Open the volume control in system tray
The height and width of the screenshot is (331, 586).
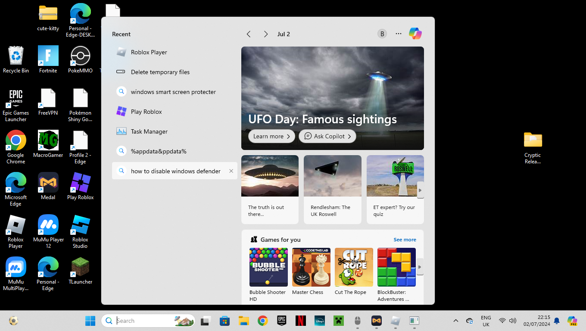tap(513, 321)
